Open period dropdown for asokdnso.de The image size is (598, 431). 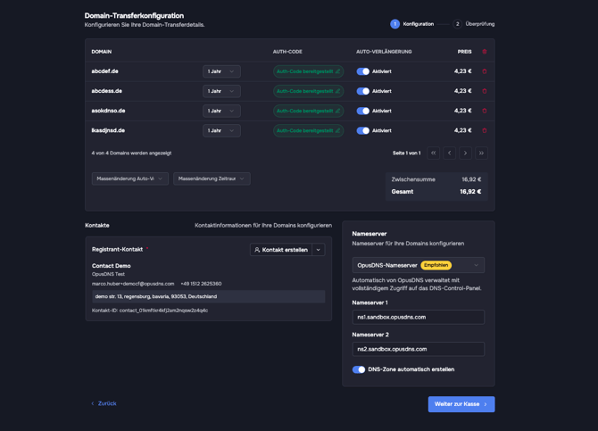tap(221, 111)
